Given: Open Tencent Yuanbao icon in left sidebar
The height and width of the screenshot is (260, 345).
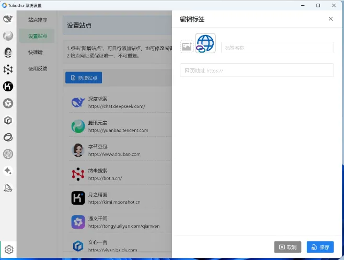Looking at the screenshot, I should (8, 36).
